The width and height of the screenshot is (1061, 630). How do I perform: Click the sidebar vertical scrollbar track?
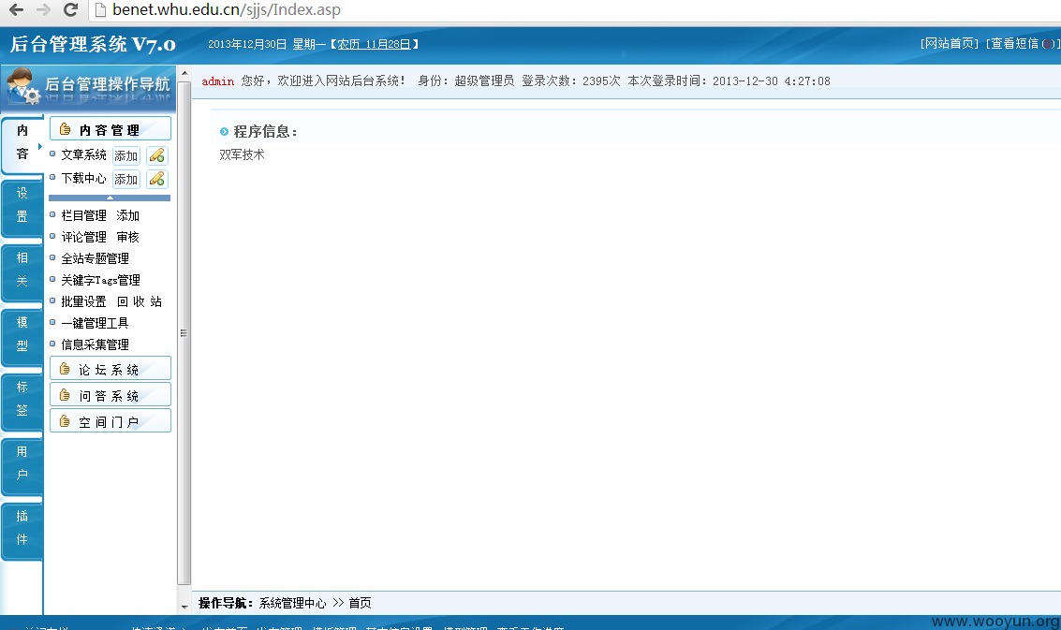click(184, 331)
